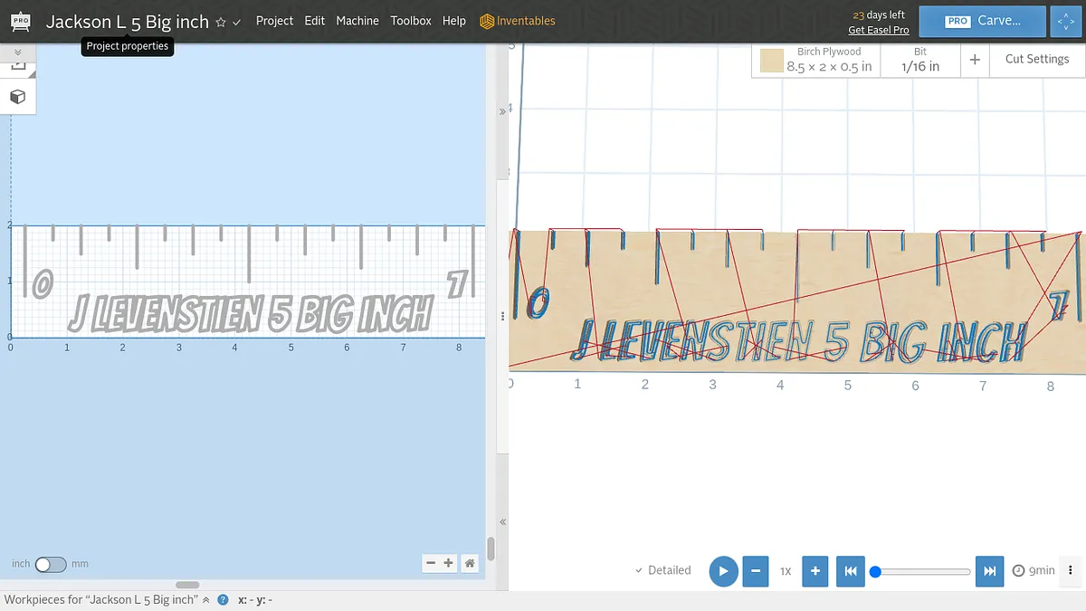Zoom out the design canvas with minus
This screenshot has height=611, width=1086.
pos(432,563)
